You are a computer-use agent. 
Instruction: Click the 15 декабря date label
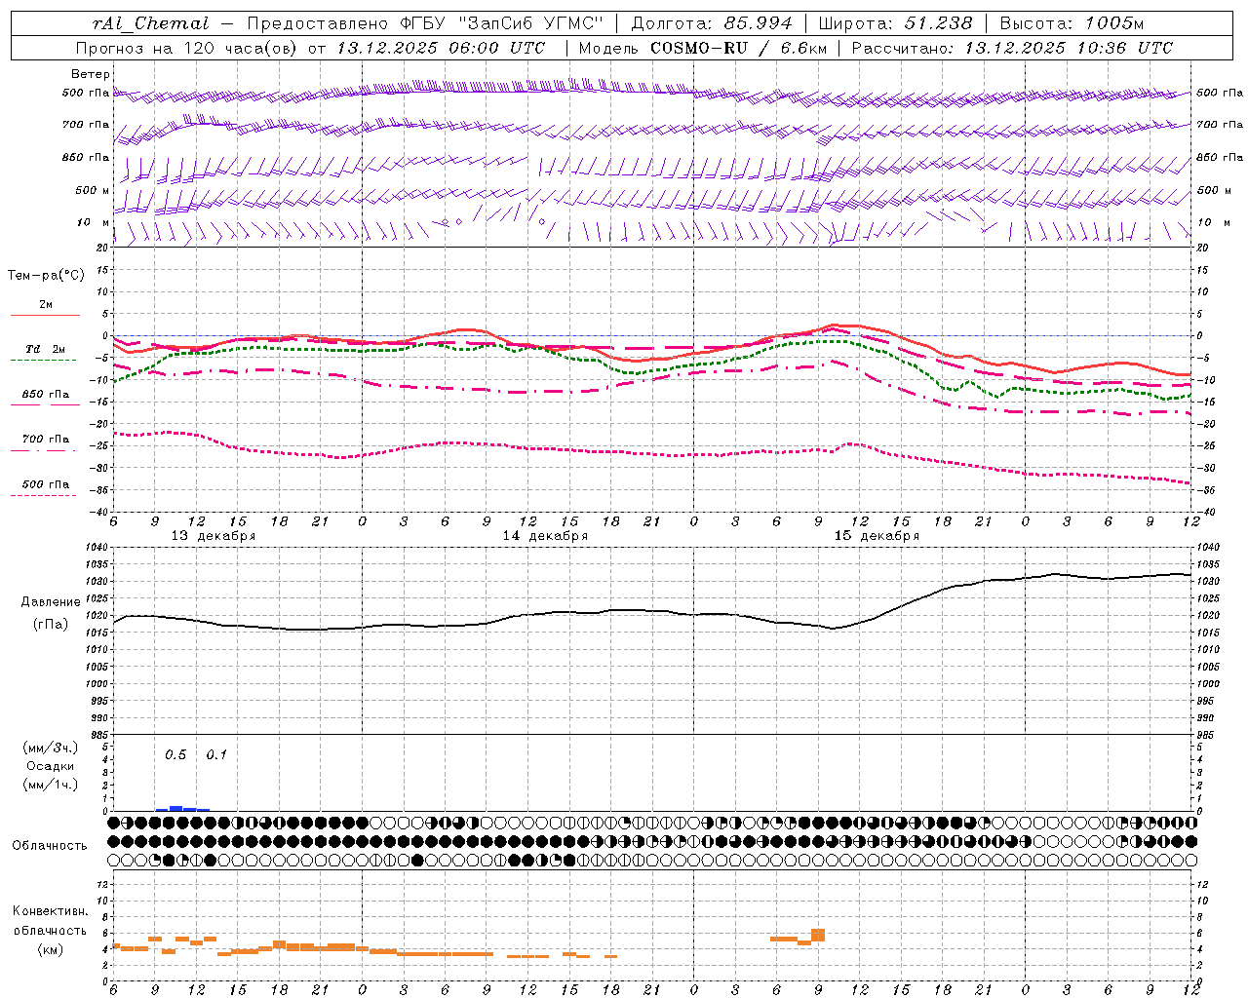[877, 536]
